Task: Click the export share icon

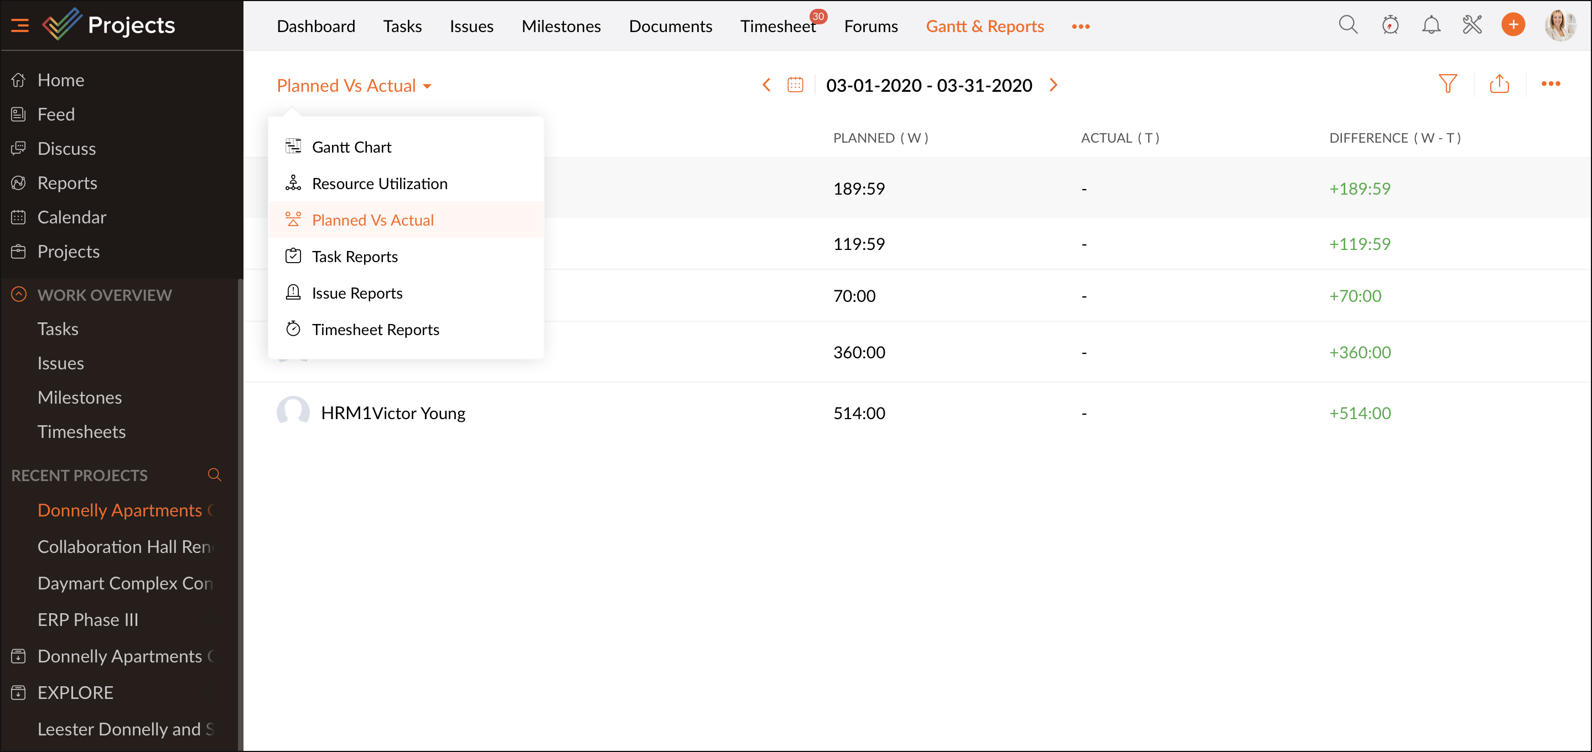Action: pos(1499,84)
